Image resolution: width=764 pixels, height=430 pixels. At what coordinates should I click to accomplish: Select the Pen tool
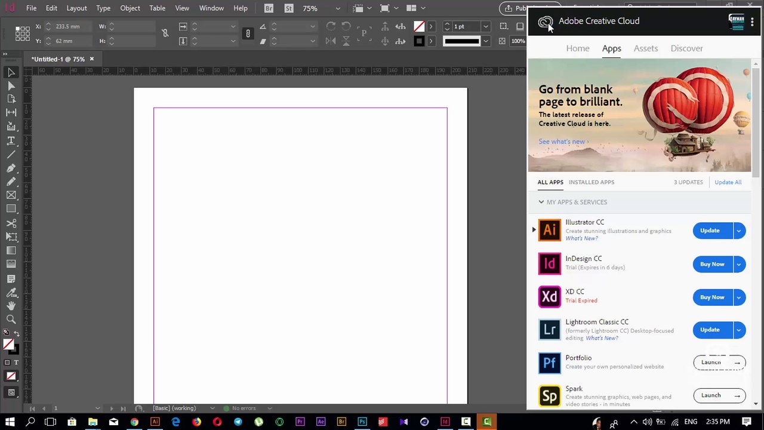point(11,168)
